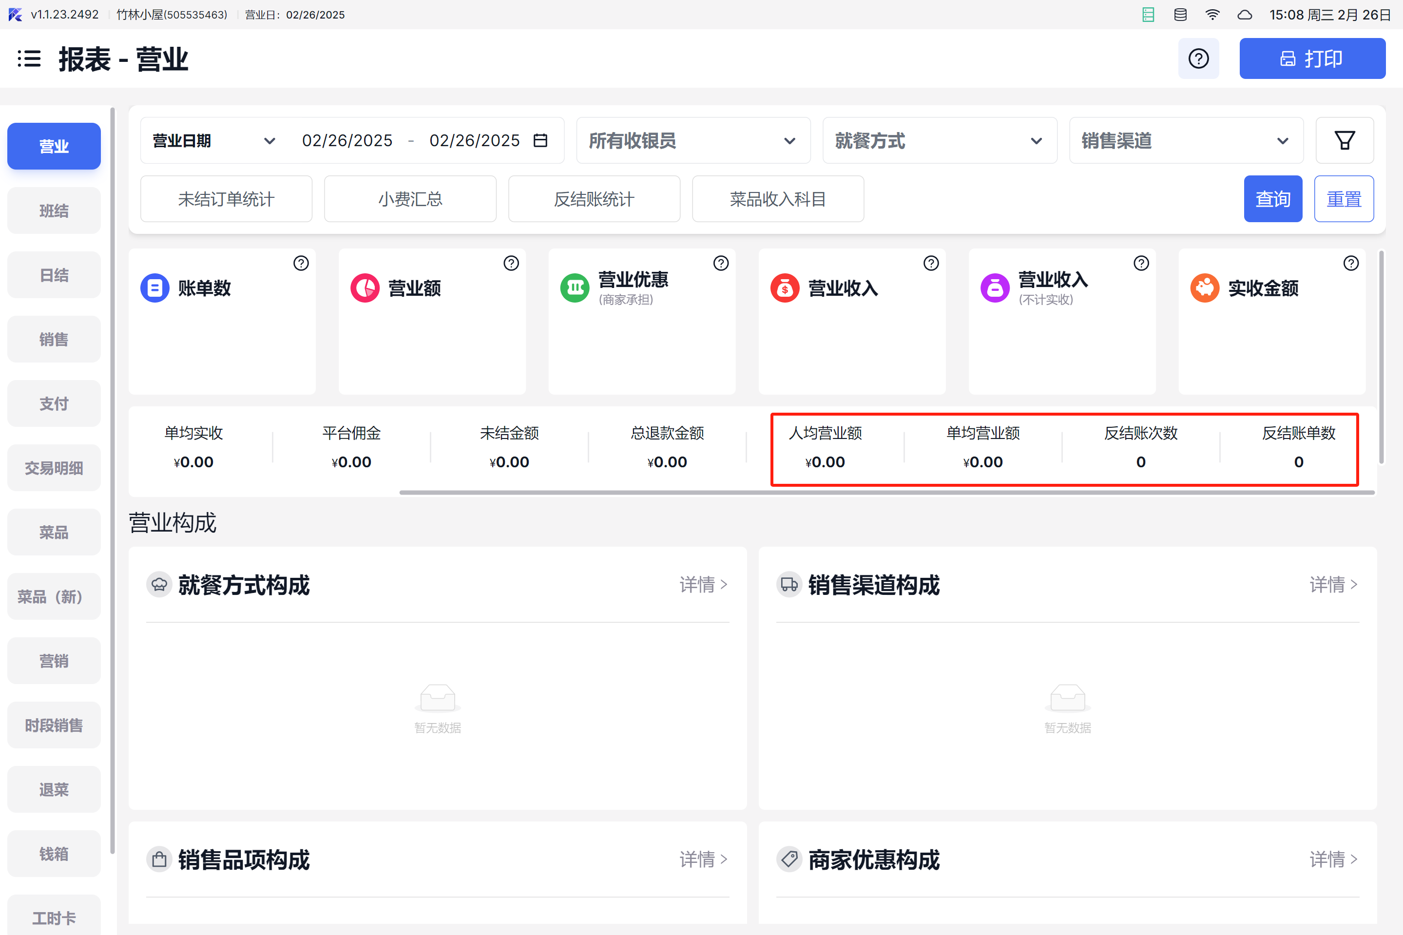1403x935 pixels.
Task: Click the vertical scrollbar on right side
Action: (x=1381, y=357)
